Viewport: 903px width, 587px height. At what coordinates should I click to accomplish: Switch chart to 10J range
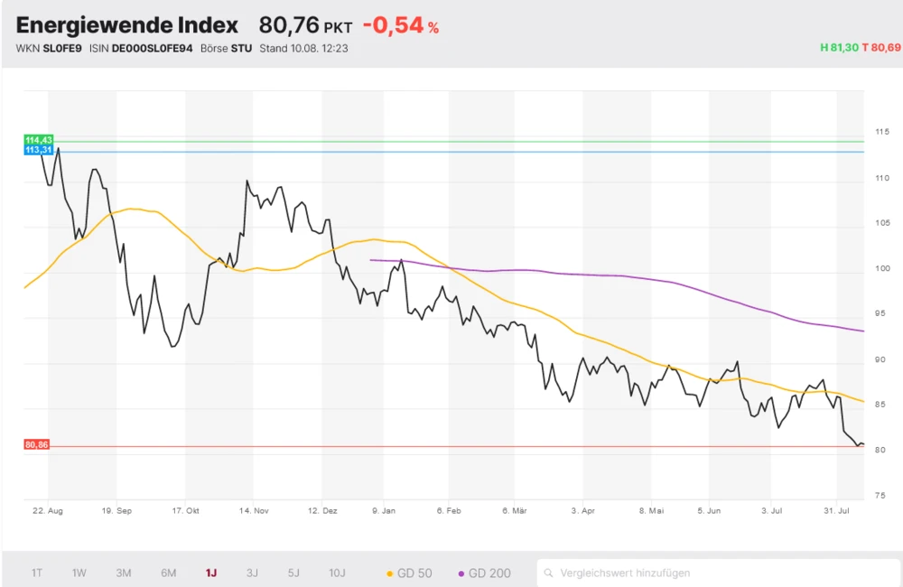tap(337, 573)
